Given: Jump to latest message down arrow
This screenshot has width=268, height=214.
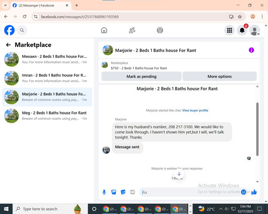Looking at the screenshot, I should tap(179, 173).
